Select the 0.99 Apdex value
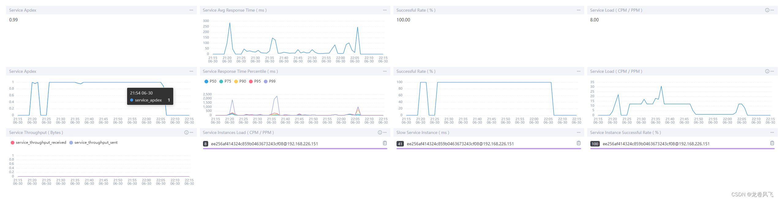 13,20
